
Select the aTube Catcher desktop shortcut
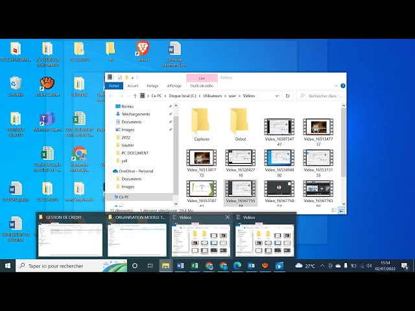pyautogui.click(x=47, y=85)
